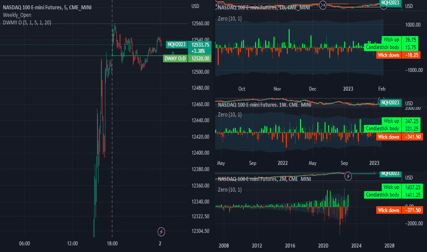
Task: Click the DWMY O:D price line label
Action: 175,58
